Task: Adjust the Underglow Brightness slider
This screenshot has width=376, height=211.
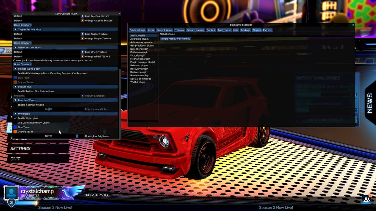Action: 77,136
